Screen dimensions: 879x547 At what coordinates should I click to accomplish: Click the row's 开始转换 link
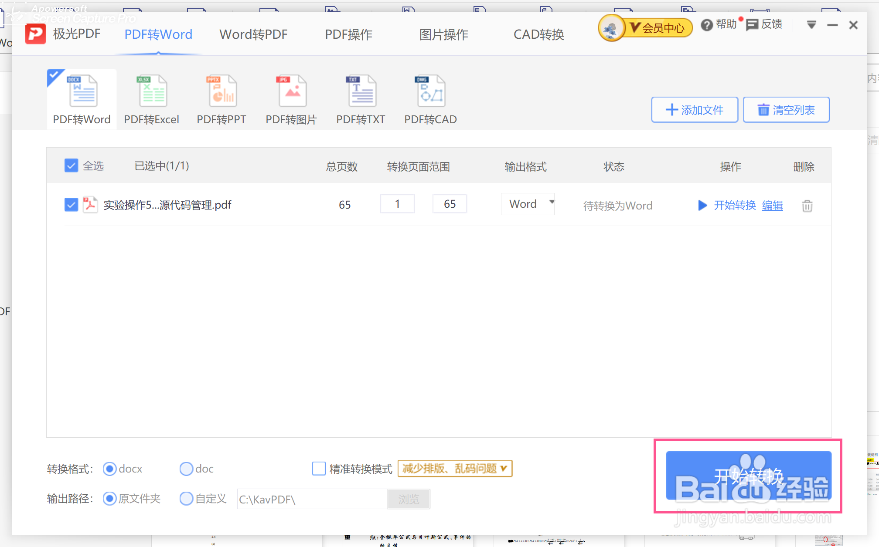735,205
